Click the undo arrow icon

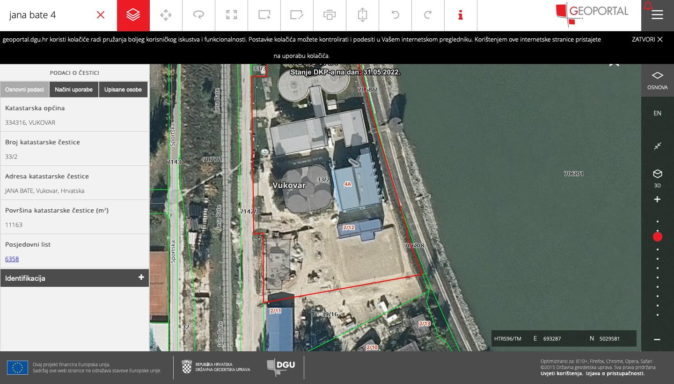(x=395, y=15)
